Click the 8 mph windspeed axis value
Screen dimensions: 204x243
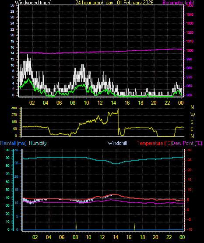point(13,71)
